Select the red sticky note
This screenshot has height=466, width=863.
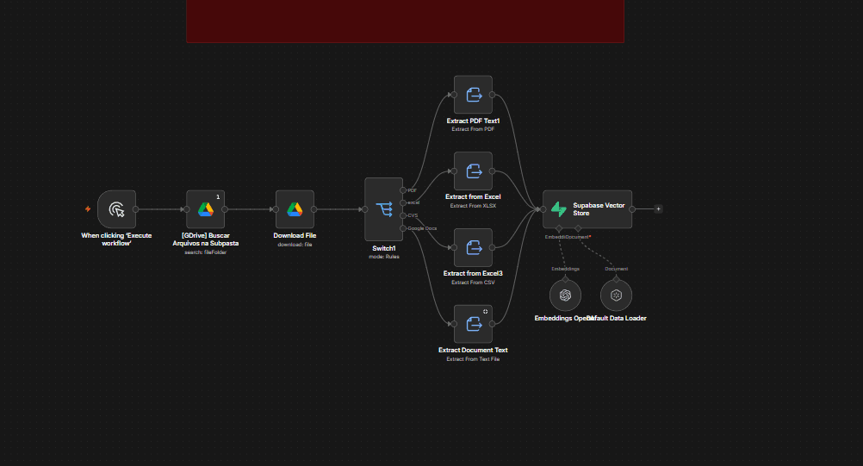[x=405, y=21]
